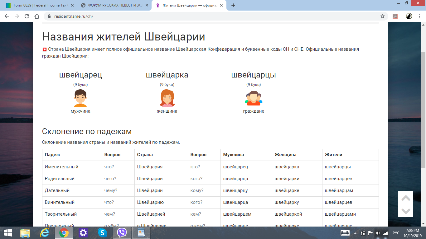This screenshot has width=426, height=239.
Task: Click the scroll-up arrow button on page
Action: point(405,198)
